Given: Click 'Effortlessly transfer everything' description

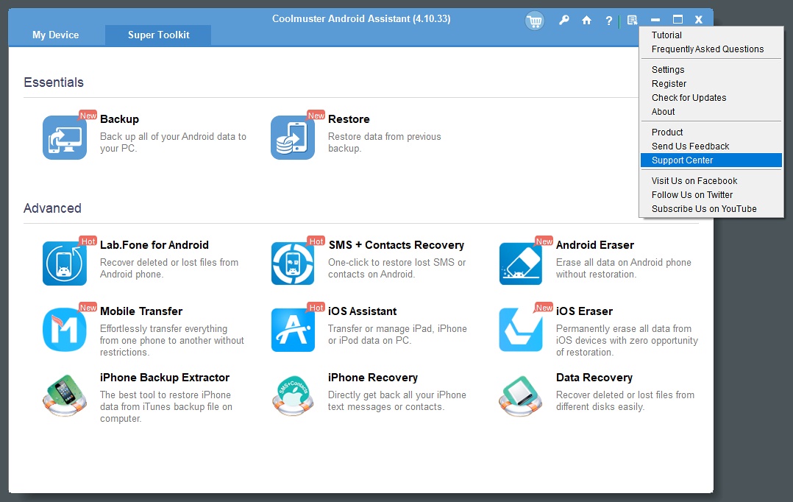Looking at the screenshot, I should [x=172, y=341].
